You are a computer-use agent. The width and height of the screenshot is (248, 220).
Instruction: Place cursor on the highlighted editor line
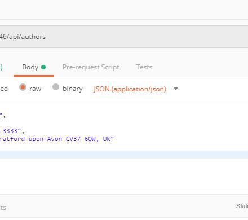click(x=124, y=155)
